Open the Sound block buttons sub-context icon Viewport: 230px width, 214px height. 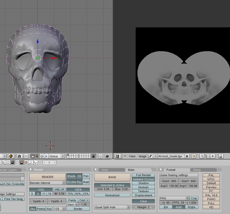tap(31, 163)
